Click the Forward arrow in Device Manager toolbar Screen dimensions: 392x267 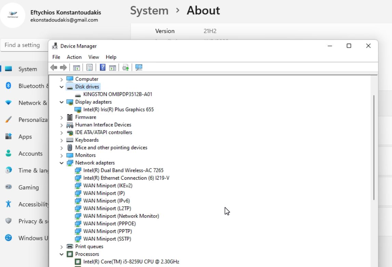coord(63,68)
